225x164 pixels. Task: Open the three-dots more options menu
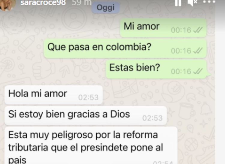tap(209, 2)
